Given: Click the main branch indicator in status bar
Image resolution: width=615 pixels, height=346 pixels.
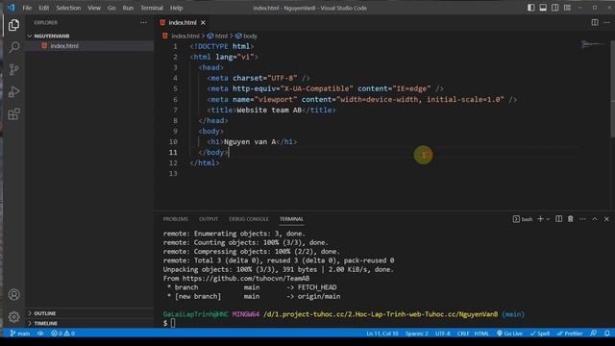Looking at the screenshot, I should [20, 334].
